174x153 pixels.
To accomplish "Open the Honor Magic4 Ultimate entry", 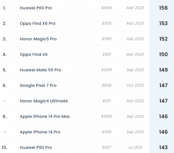I will pos(44,101).
